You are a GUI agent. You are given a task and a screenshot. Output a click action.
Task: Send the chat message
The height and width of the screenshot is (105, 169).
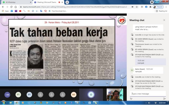click(165, 99)
